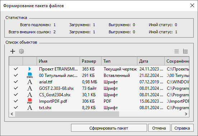This screenshot has height=136, width=198.
Task: Switch to tree list view icon
Action: pyautogui.click(x=185, y=51)
